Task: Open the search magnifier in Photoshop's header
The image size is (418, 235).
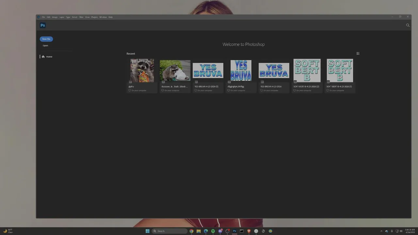Action: click(408, 25)
